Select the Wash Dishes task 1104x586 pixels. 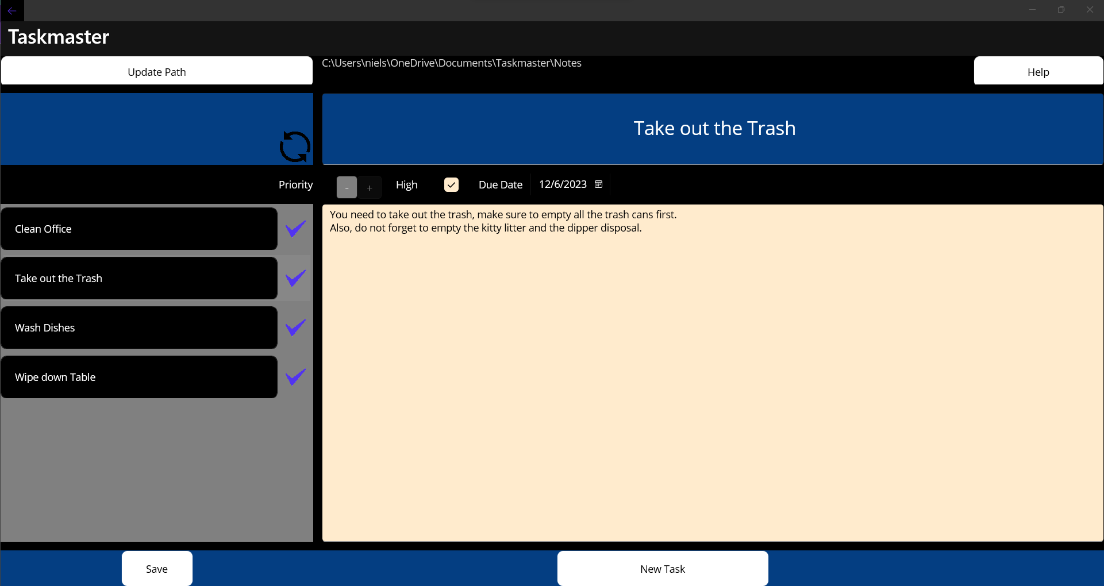tap(139, 327)
